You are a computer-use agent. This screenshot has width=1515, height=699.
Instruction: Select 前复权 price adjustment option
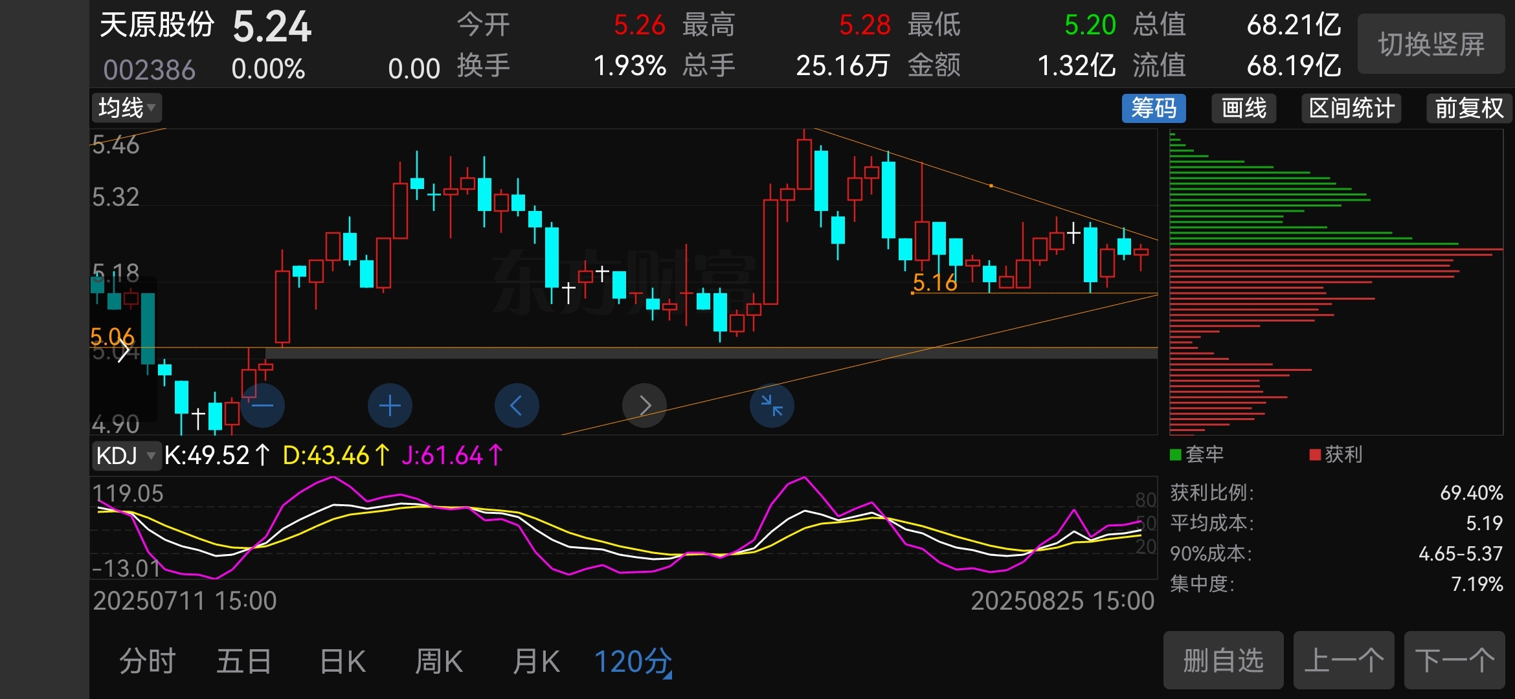(x=1469, y=108)
